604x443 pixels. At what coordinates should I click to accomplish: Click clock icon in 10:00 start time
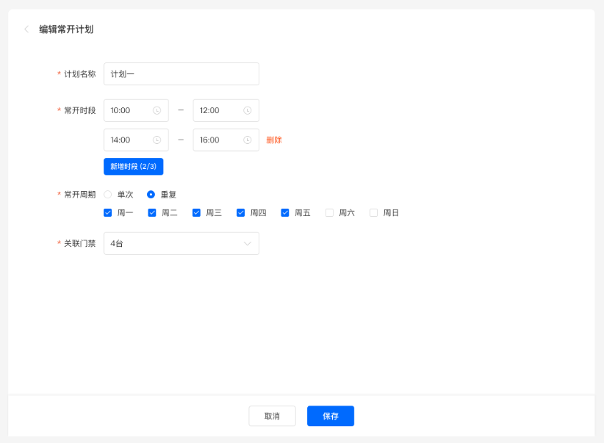[157, 110]
